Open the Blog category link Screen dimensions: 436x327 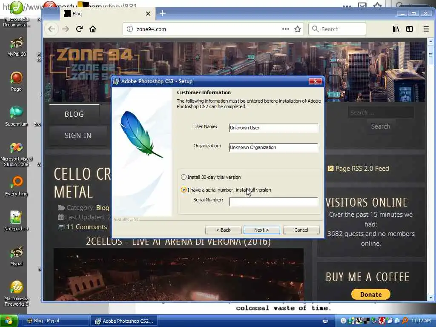coord(103,208)
